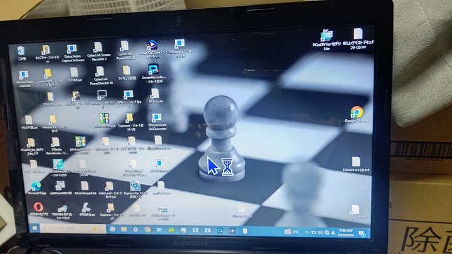Open ScreenRecorder shortcut icon
Viewport: 452px width, 254px height.
(154, 73)
